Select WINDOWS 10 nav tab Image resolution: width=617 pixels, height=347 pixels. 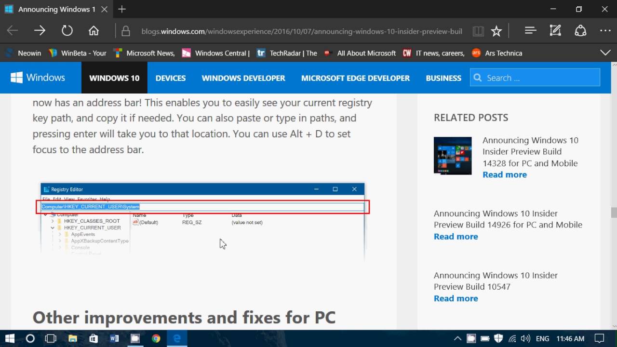(114, 78)
